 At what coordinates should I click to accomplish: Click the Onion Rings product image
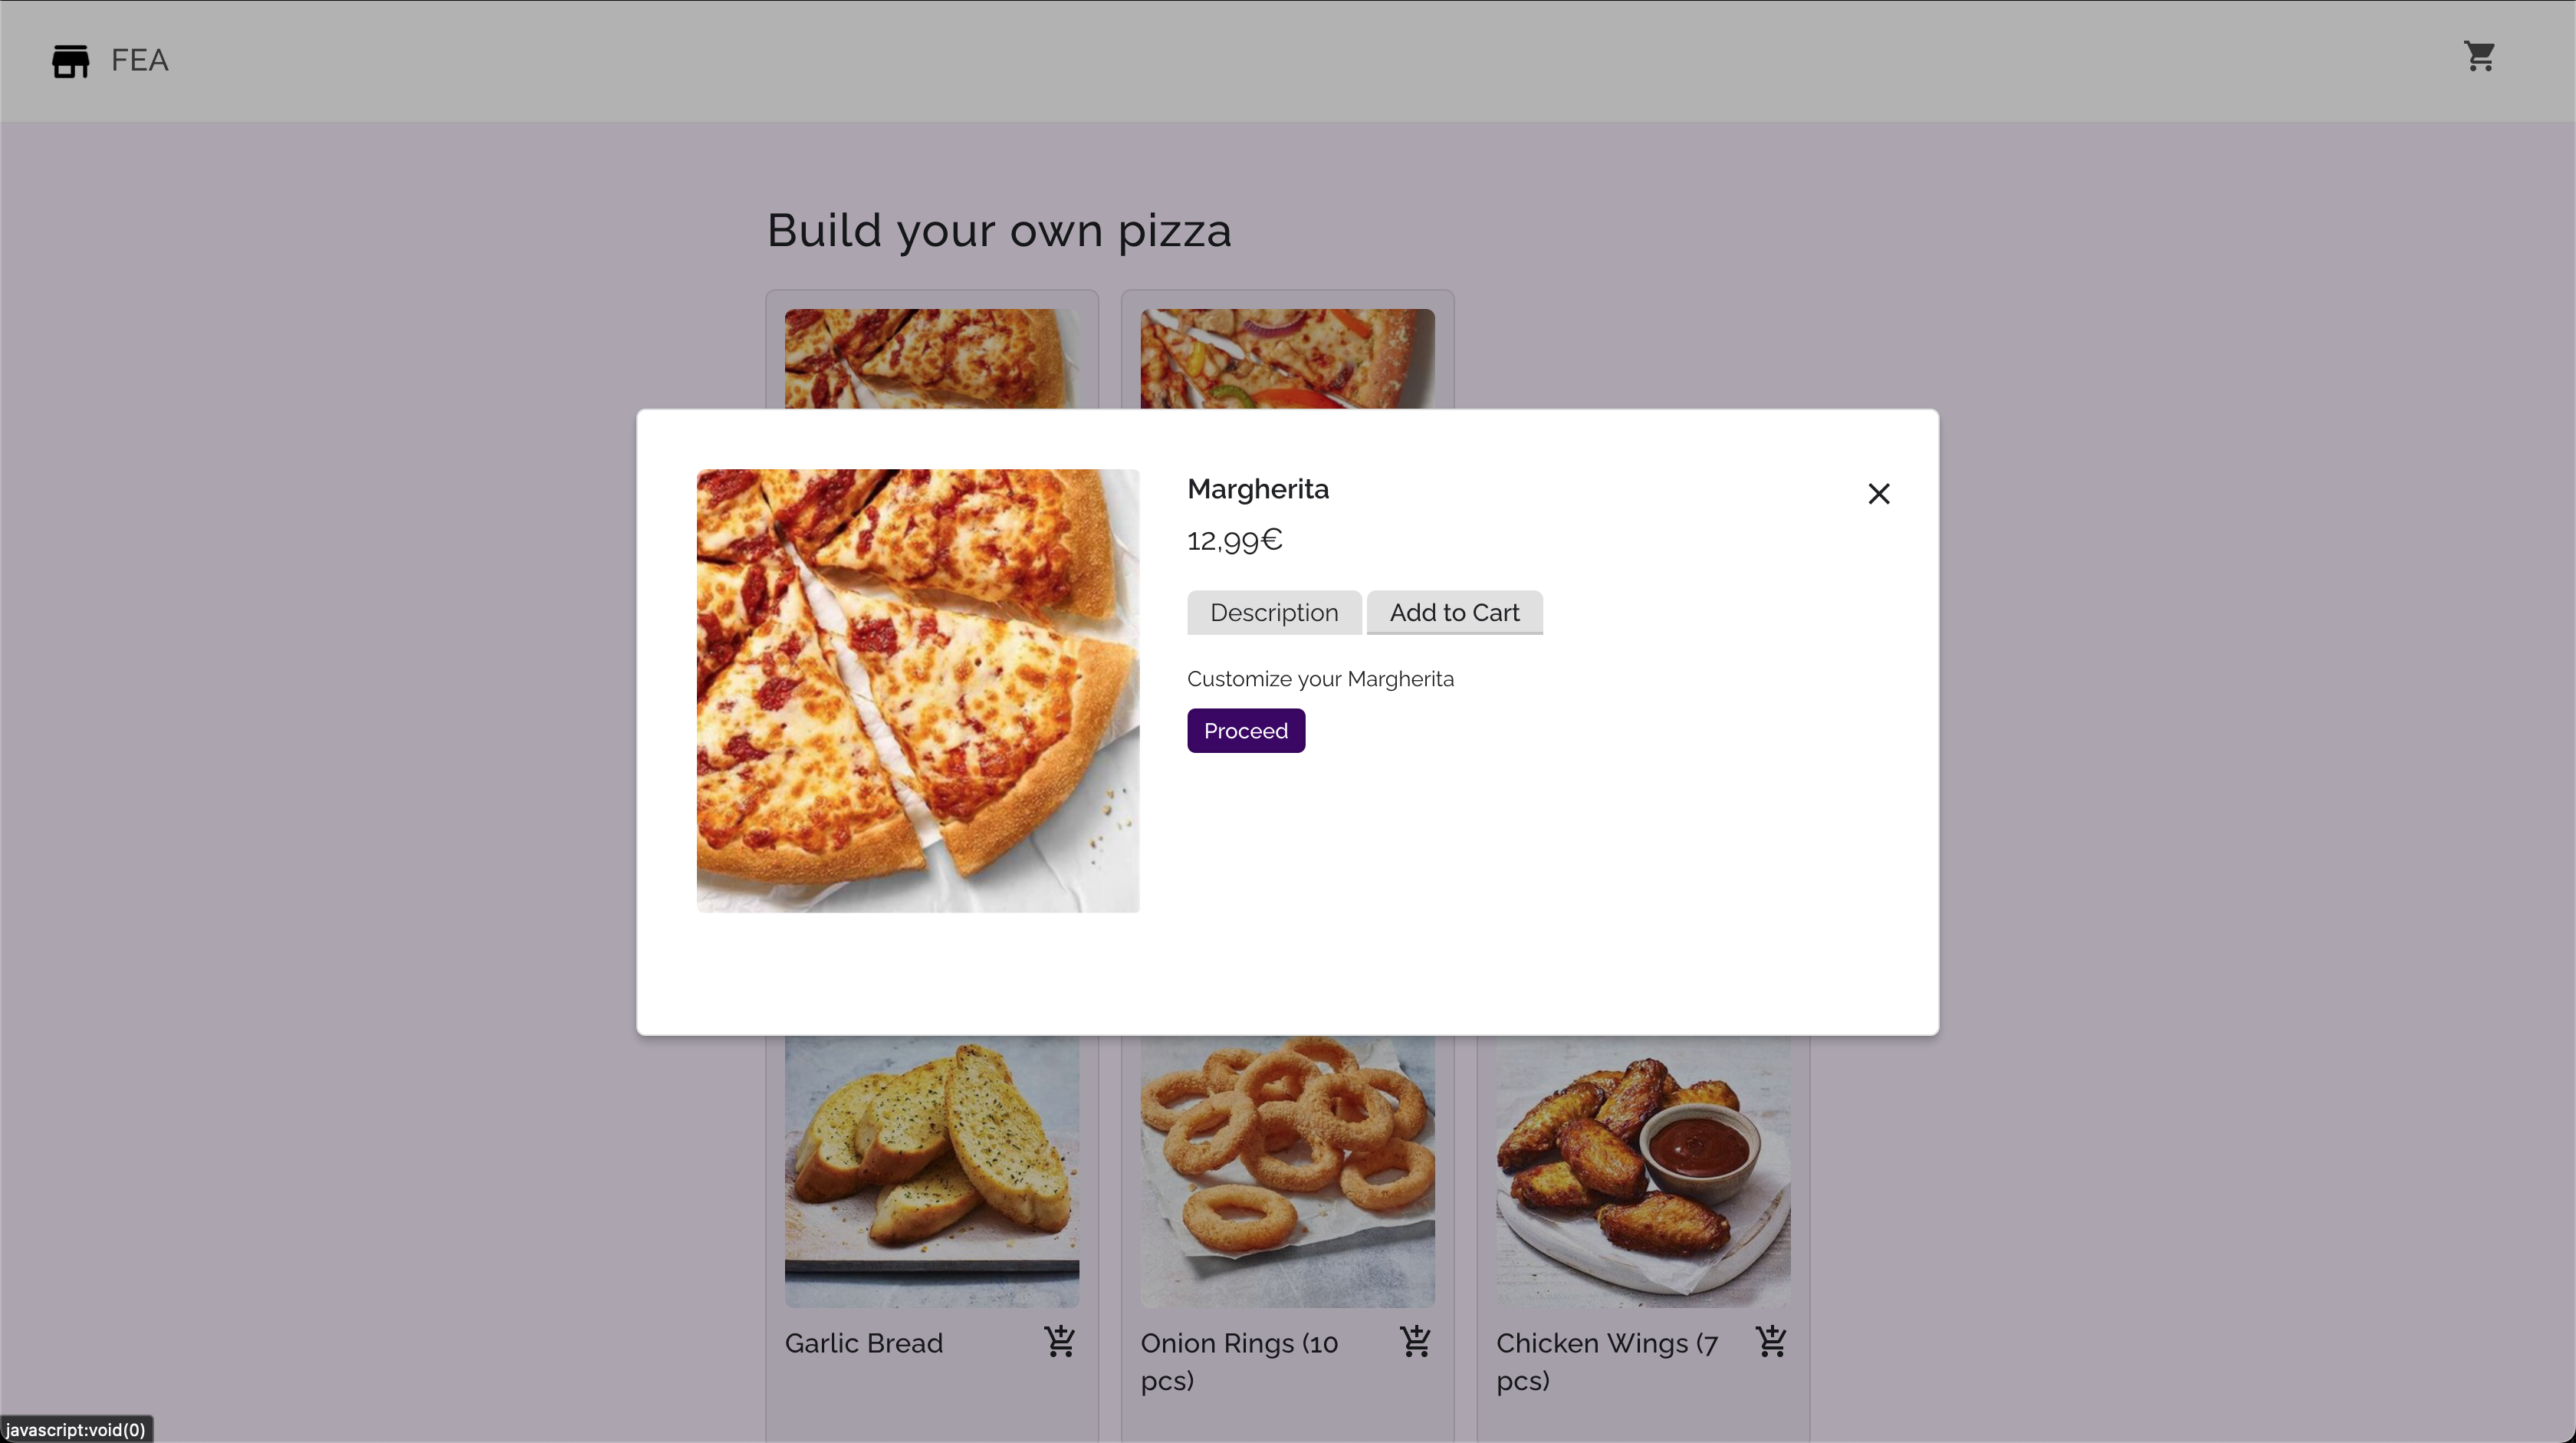click(1287, 1170)
